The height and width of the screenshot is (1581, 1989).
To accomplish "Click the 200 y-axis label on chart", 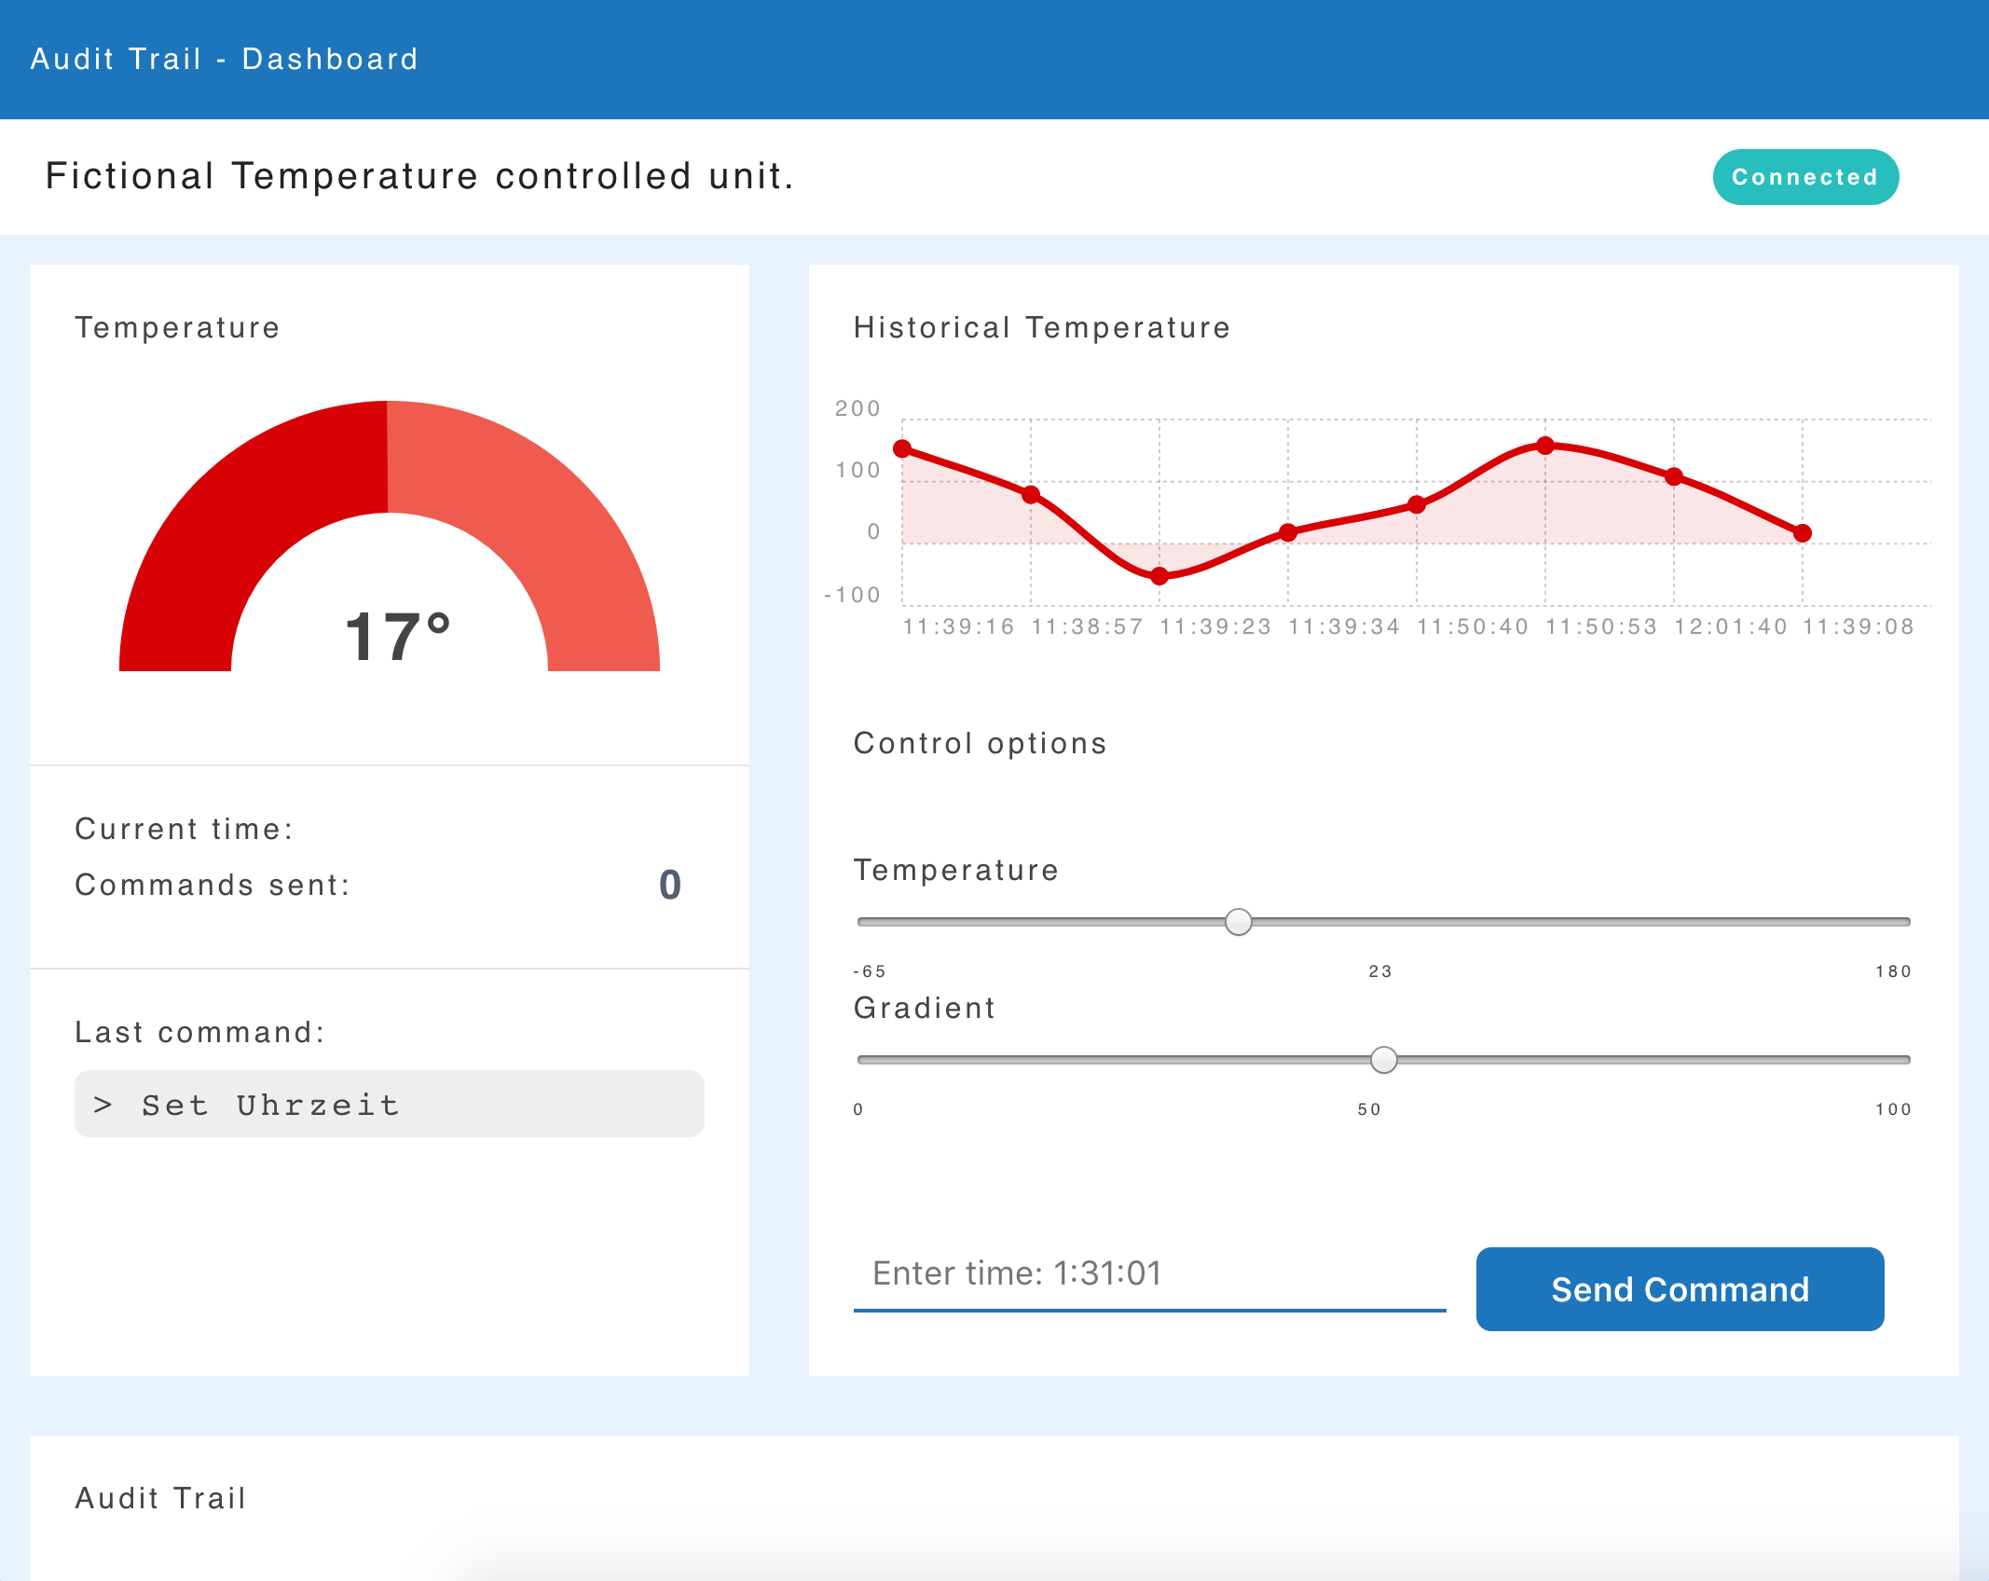I will point(857,408).
